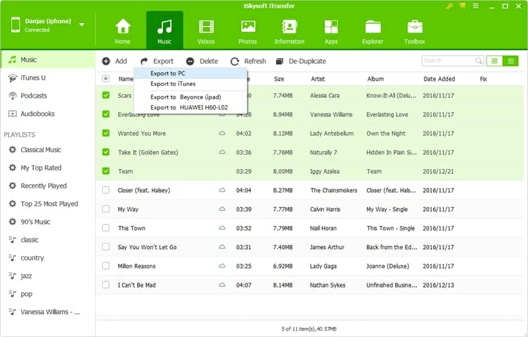Screen dimensions: 528x337
Task: Click the Refresh button
Action: pyautogui.click(x=248, y=61)
